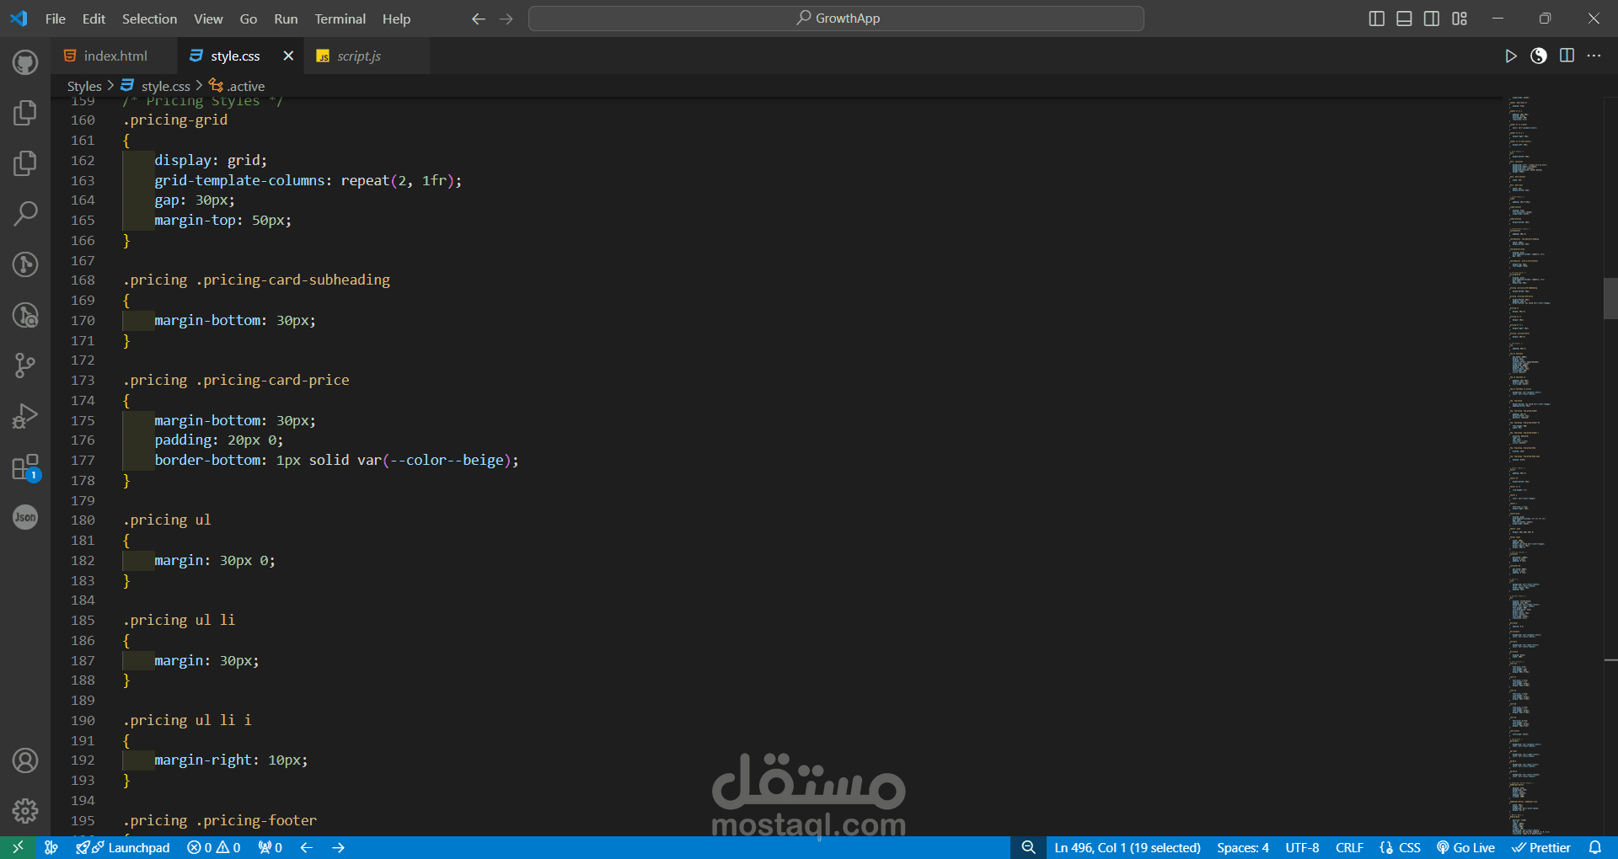Select CSS language mode

1401,847
